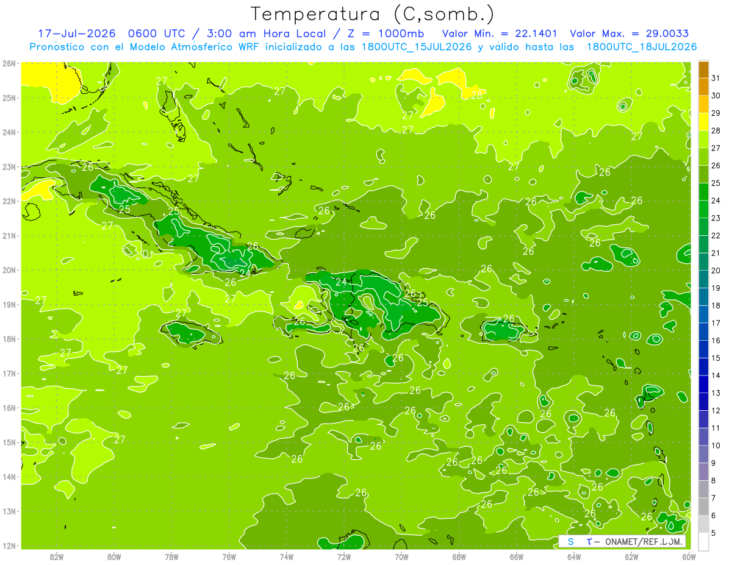Click the contour label "28" on the map
The height and width of the screenshot is (565, 732).
[476, 95]
